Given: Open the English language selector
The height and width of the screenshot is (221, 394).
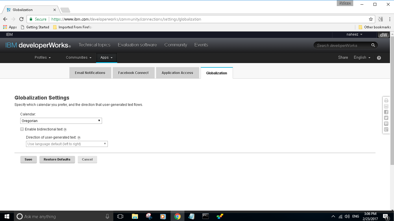Looking at the screenshot, I should tap(362, 58).
